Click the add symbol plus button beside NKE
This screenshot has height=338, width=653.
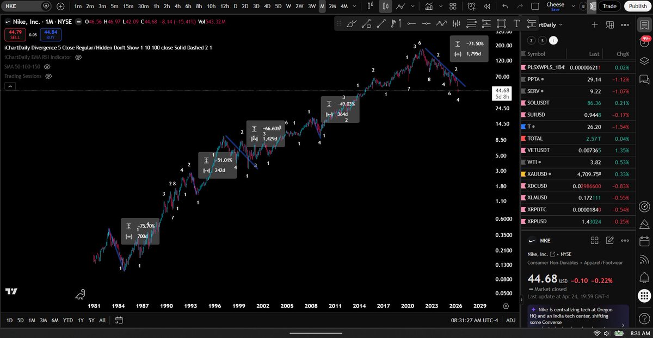click(x=60, y=6)
